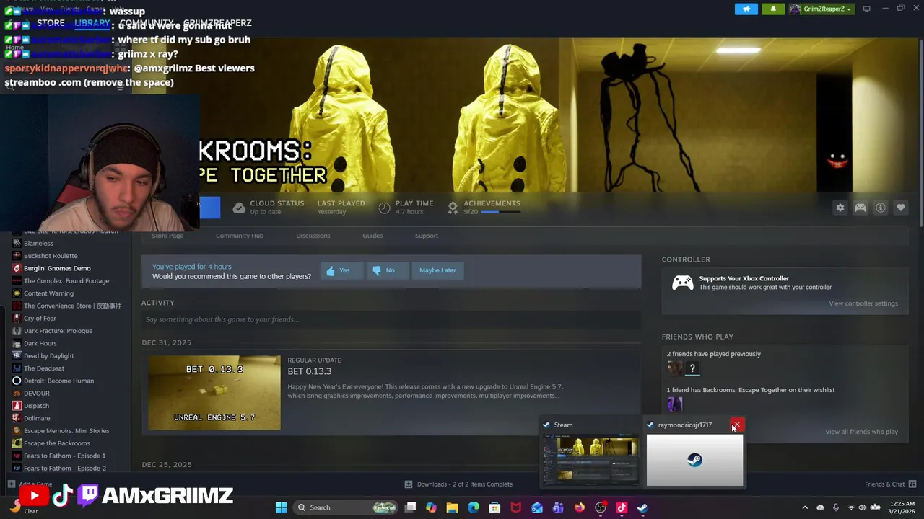
Task: Select Dollmare in library list
Action: (37, 418)
